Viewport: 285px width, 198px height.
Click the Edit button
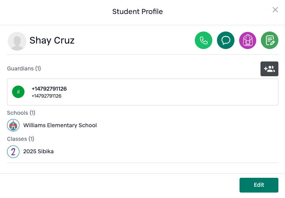point(259,185)
